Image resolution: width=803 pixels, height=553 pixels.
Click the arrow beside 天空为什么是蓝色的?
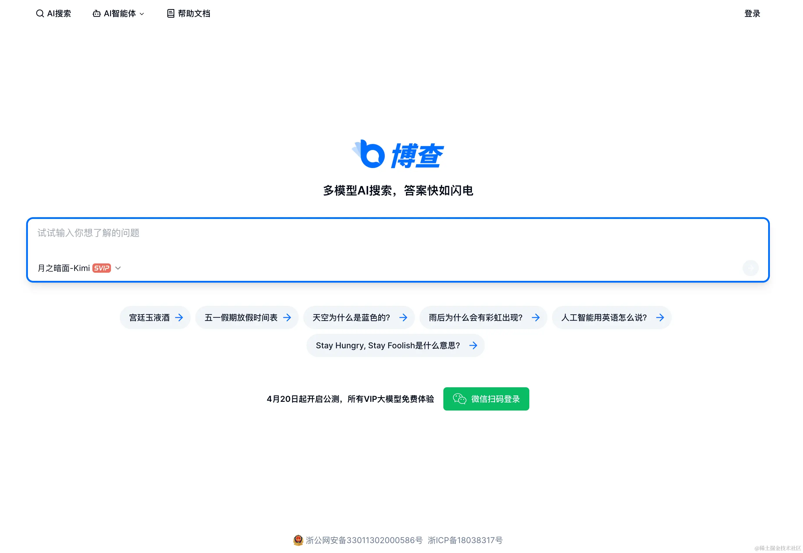(403, 317)
